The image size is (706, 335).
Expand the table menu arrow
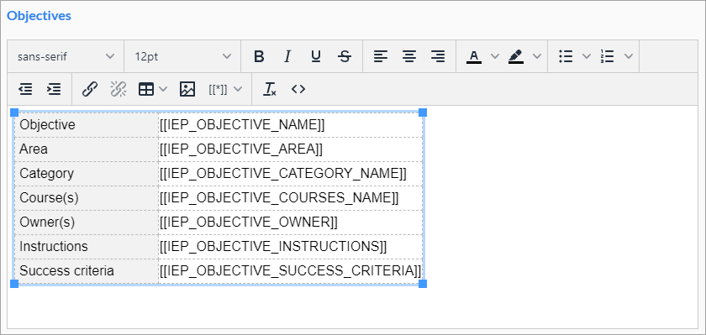pyautogui.click(x=163, y=90)
